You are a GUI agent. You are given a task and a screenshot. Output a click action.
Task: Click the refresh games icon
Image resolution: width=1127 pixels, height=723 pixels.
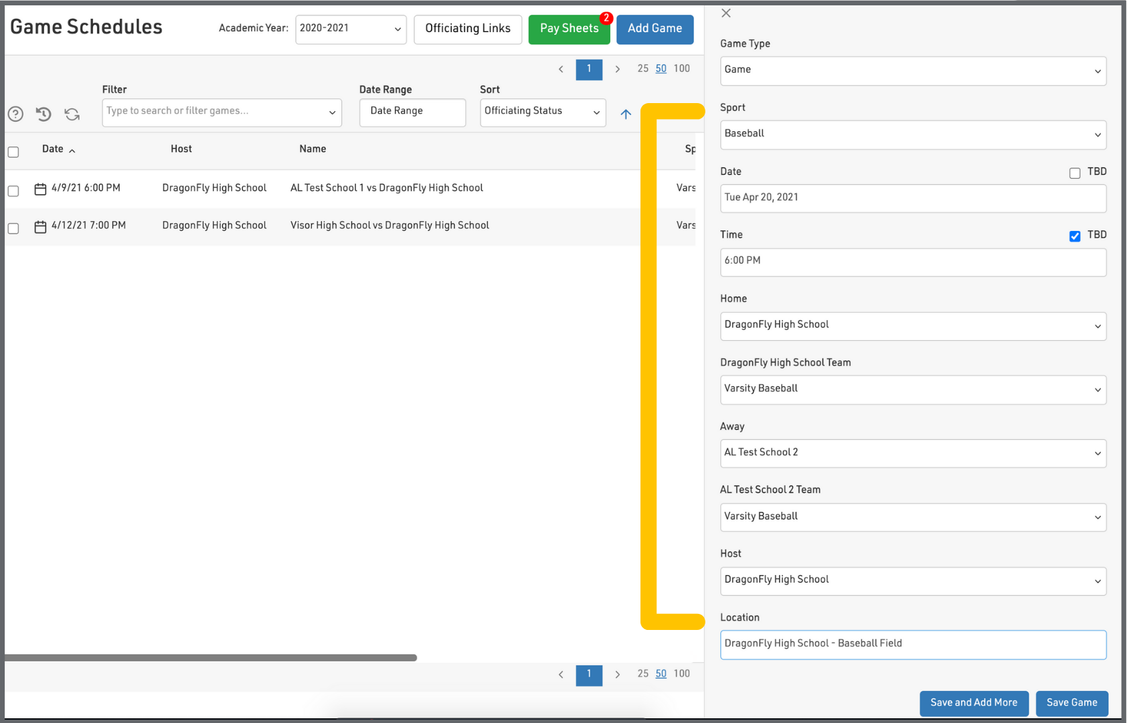72,114
